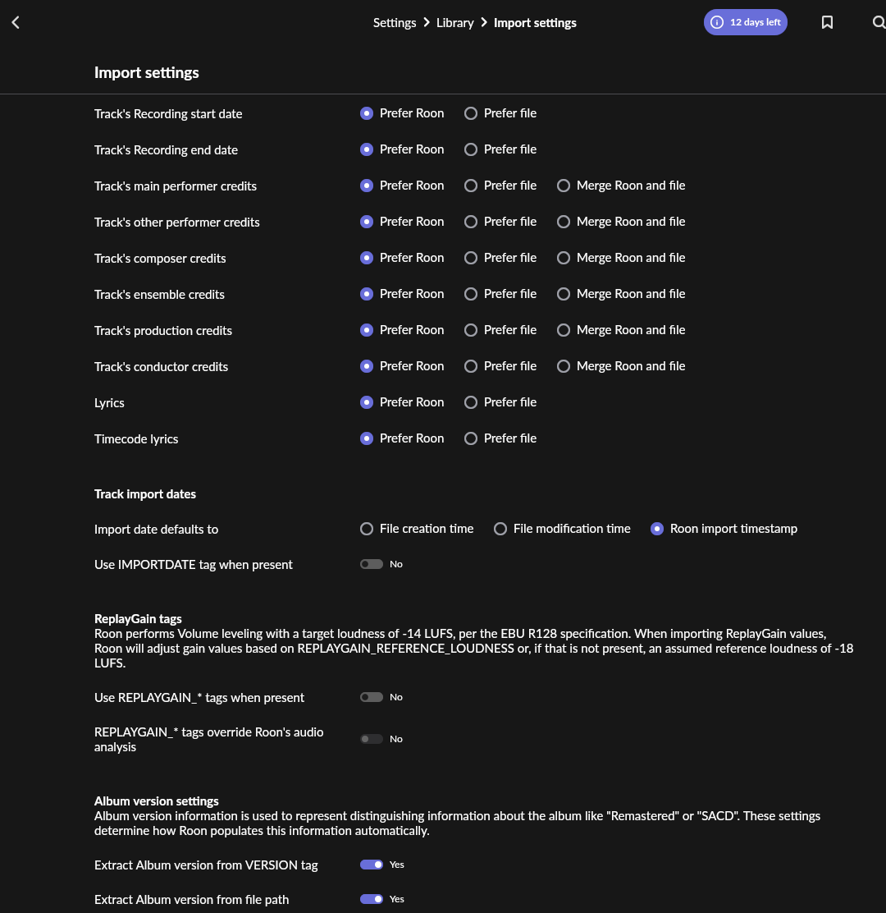This screenshot has height=913, width=886.
Task: Open the bookmarks icon
Action: point(827,23)
